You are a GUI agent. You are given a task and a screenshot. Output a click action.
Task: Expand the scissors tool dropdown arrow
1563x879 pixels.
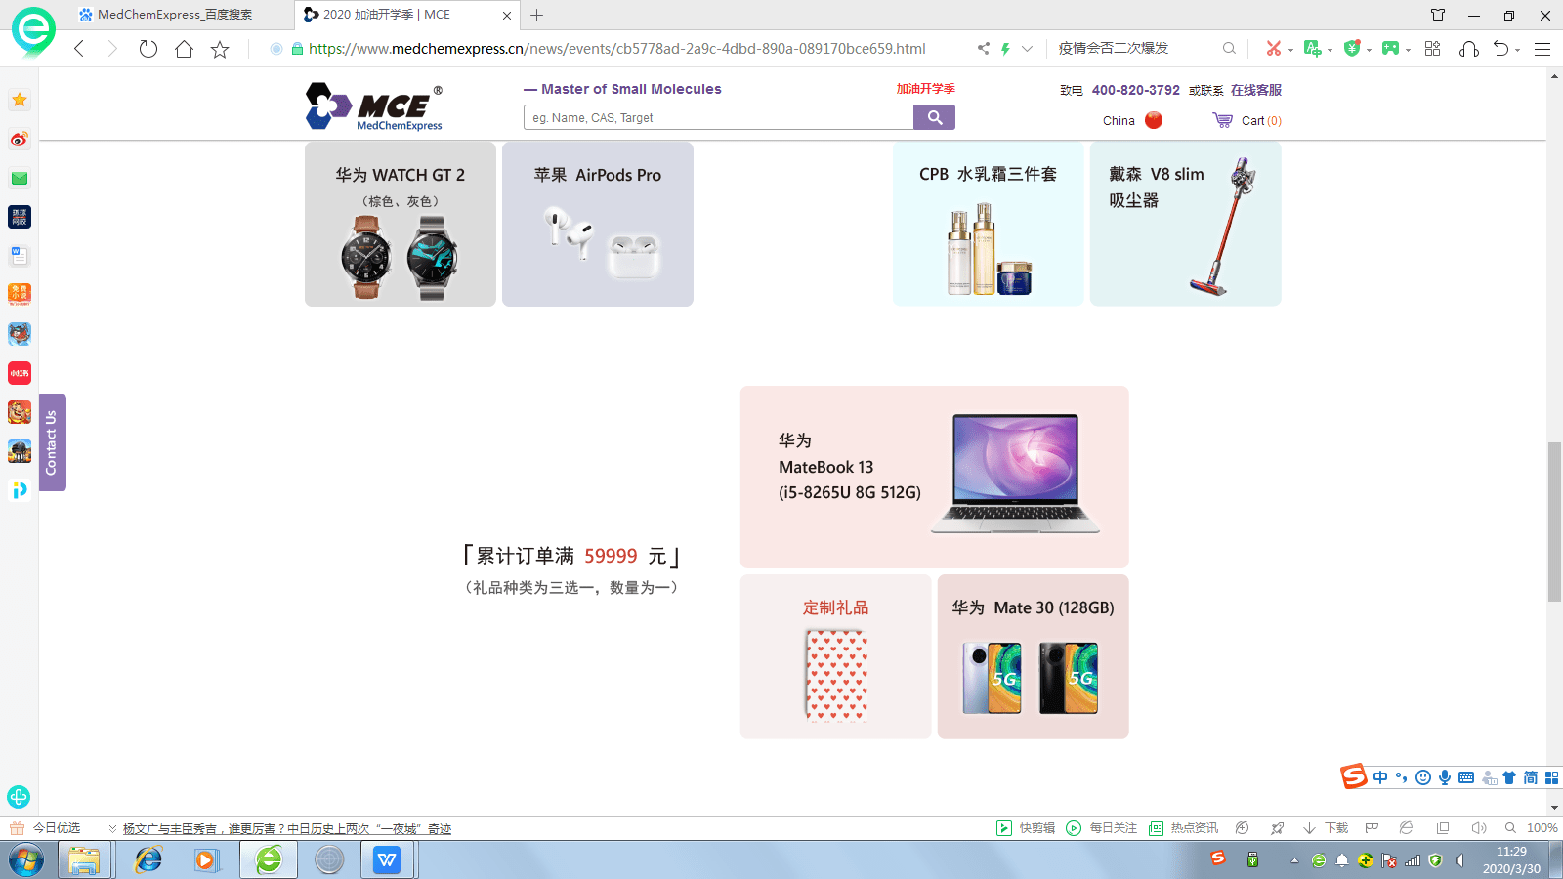[x=1290, y=50]
